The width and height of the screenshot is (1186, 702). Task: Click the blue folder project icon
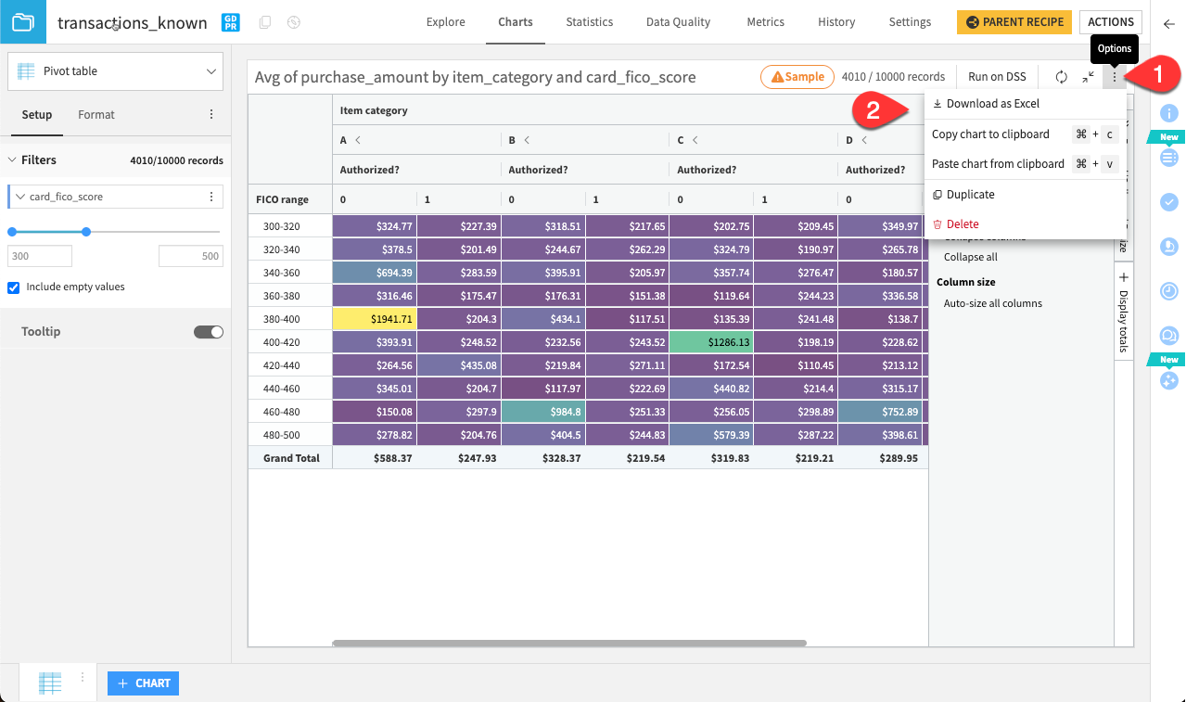point(22,22)
